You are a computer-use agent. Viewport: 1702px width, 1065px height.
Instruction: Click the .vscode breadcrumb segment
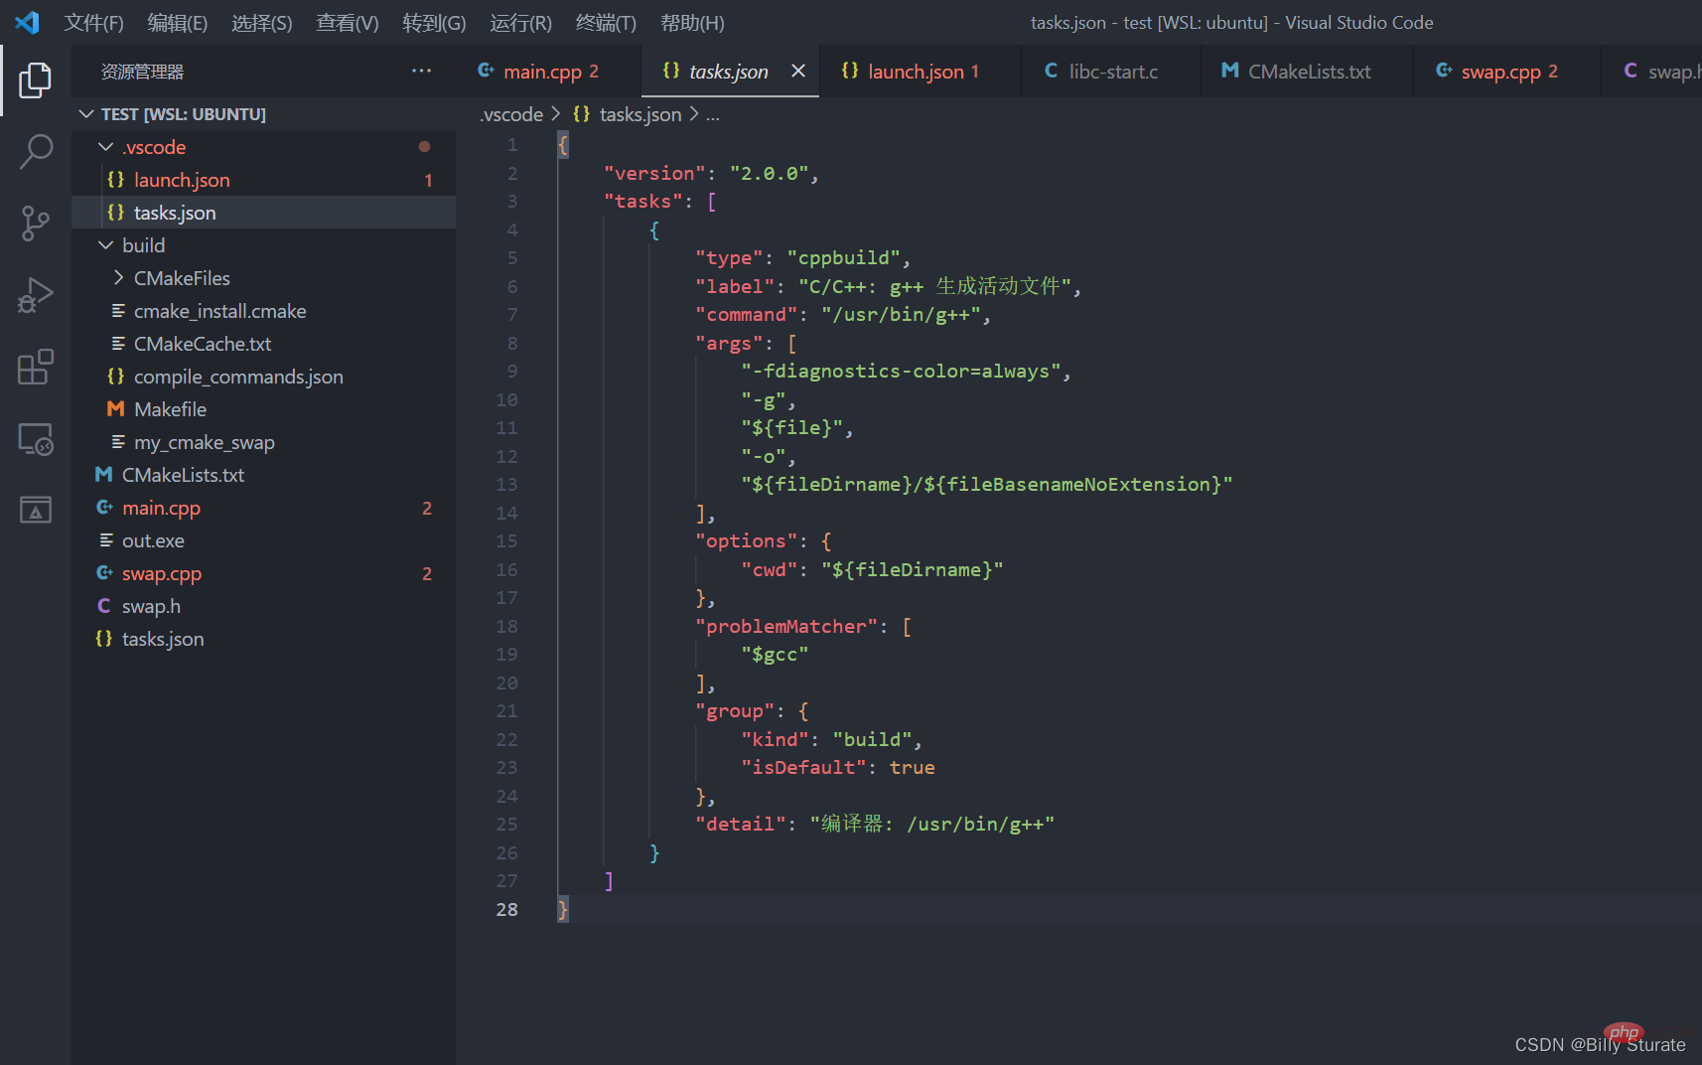coord(511,114)
